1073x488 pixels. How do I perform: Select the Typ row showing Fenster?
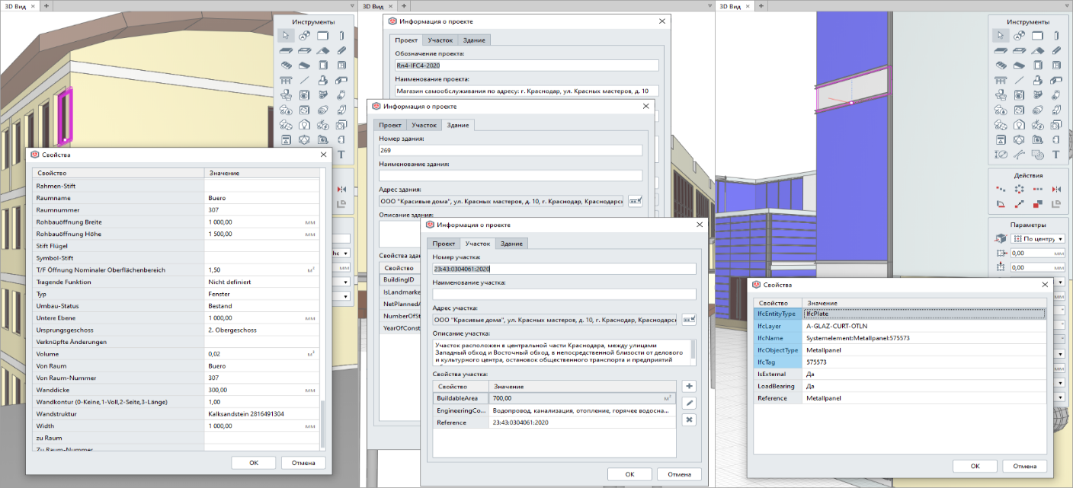176,294
